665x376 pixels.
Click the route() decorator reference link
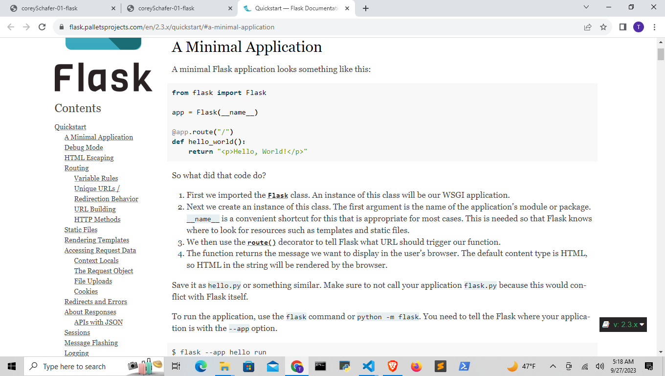[x=262, y=242]
